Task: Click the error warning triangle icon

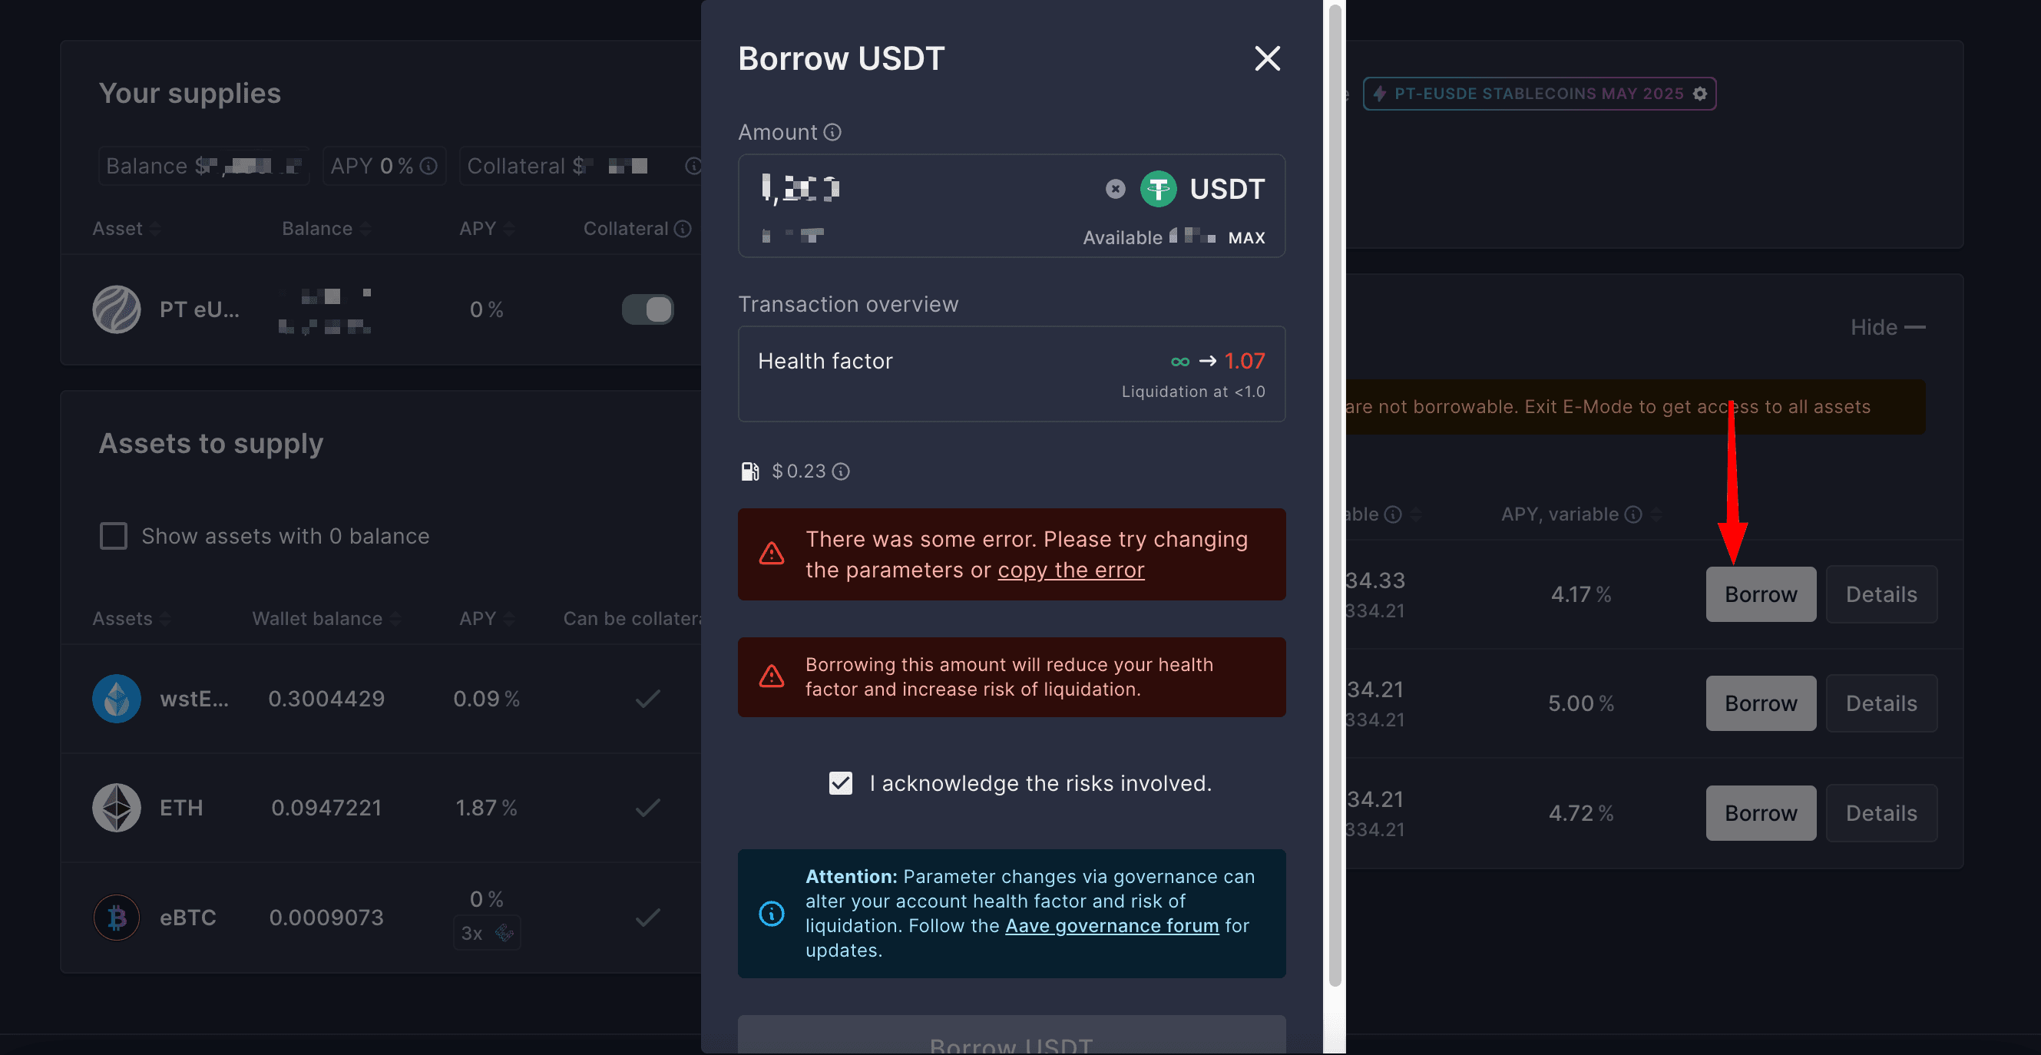Action: pos(771,554)
